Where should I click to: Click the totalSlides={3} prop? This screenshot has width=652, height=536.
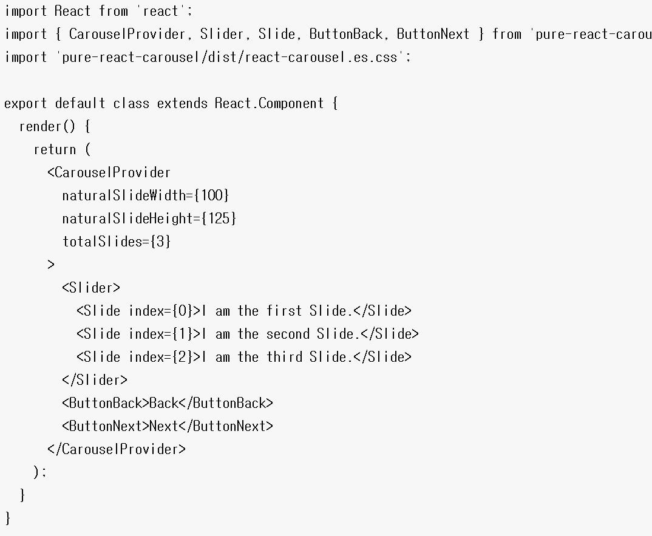click(117, 242)
